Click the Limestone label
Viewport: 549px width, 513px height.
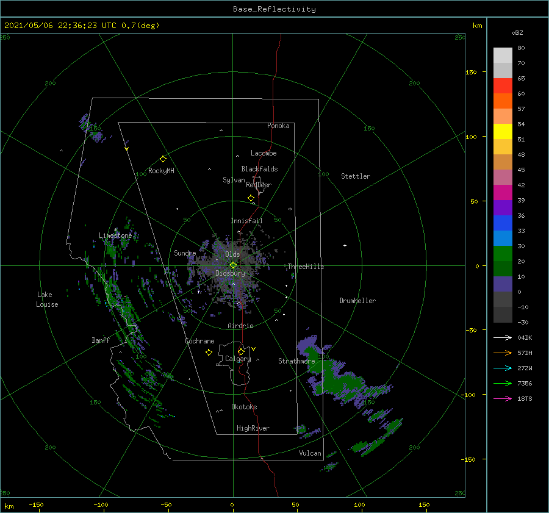pyautogui.click(x=115, y=235)
